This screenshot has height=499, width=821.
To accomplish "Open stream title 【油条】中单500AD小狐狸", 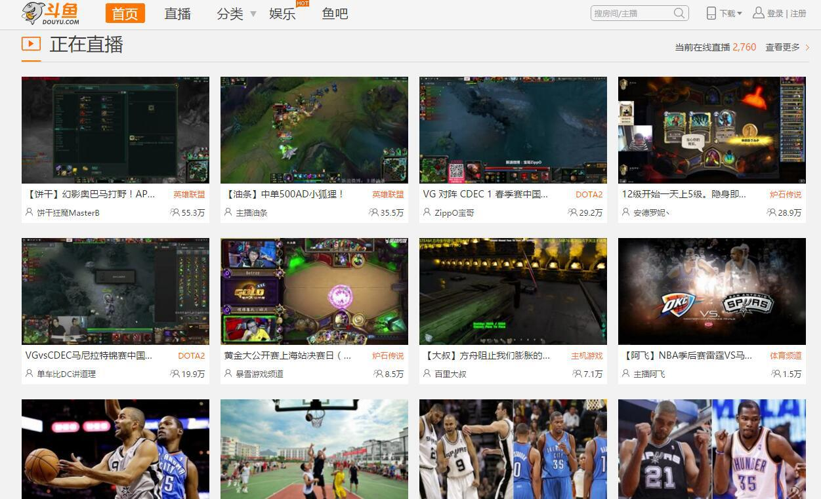I will [285, 194].
